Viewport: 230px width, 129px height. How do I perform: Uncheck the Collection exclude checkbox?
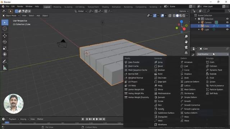pos(199,19)
